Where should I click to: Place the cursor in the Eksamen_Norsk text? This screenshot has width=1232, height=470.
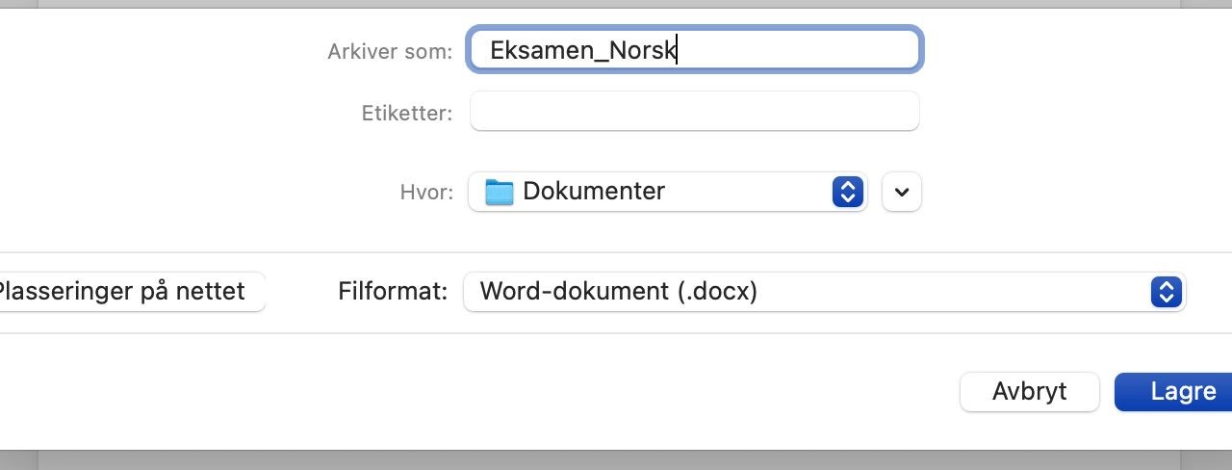coord(582,51)
